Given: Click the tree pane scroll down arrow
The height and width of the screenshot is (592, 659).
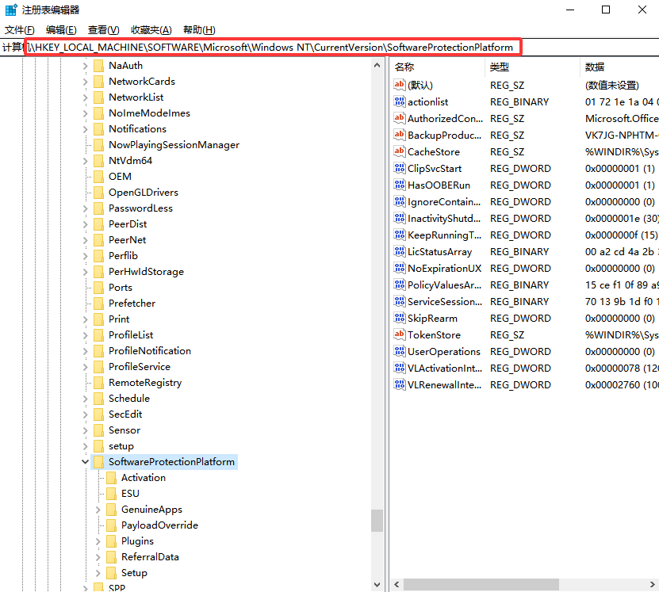Looking at the screenshot, I should pos(377,584).
